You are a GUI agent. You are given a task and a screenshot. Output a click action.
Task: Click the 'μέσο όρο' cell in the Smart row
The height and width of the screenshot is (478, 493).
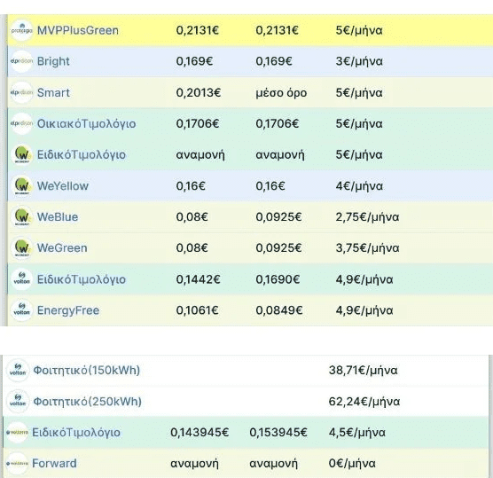coord(281,93)
